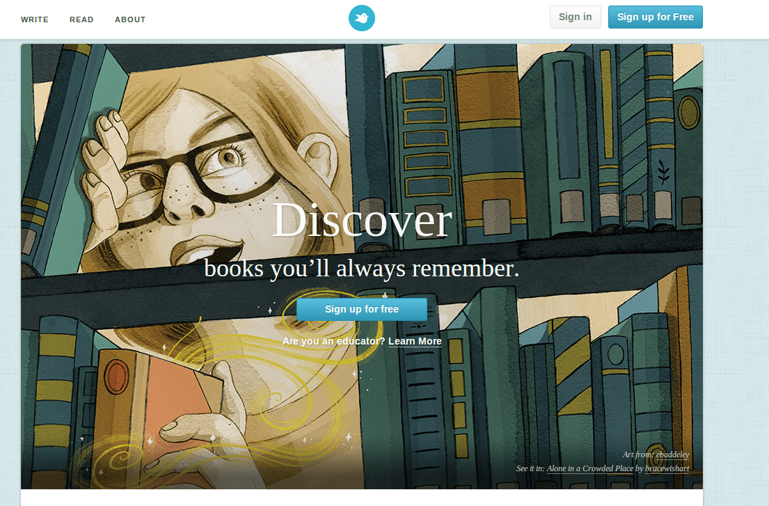This screenshot has height=506, width=769.
Task: Click the Art from: credit label
Action: [639, 454]
